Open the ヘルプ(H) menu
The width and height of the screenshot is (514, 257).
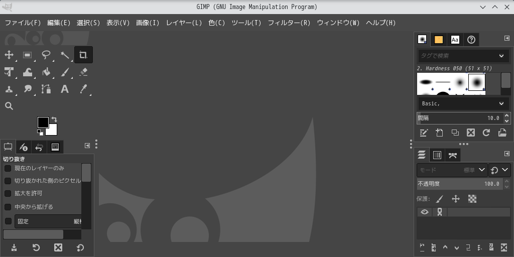coord(381,23)
